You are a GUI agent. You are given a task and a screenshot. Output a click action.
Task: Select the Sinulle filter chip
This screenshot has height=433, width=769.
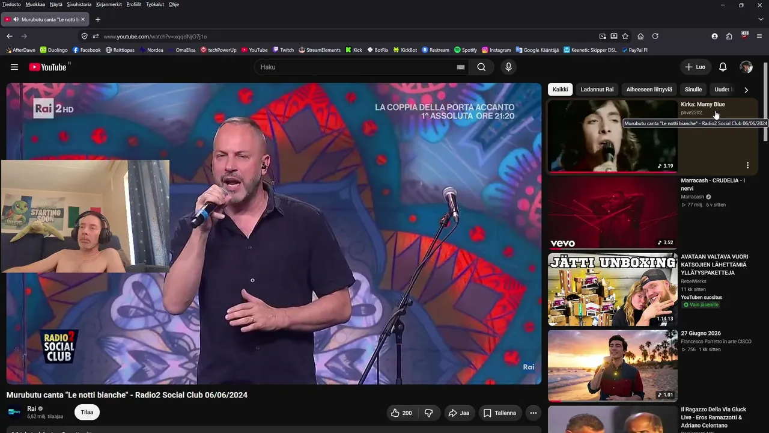coord(693,90)
